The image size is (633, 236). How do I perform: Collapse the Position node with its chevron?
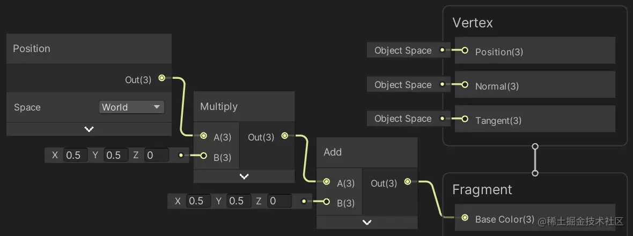[89, 129]
